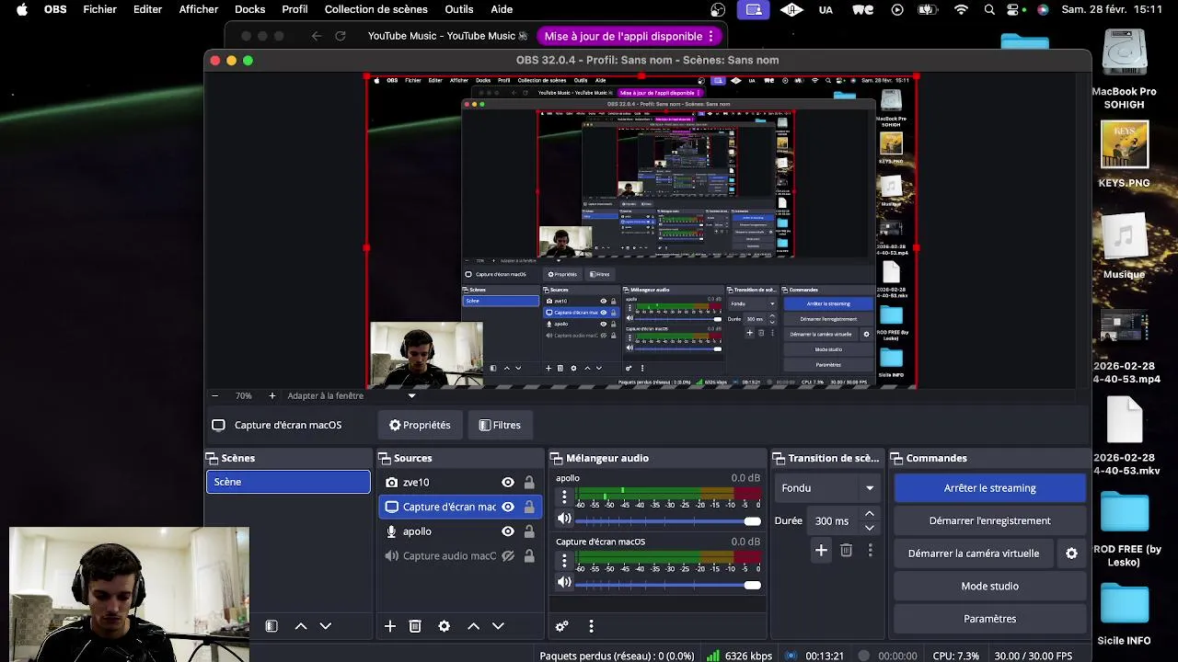Go back in YouTube Music window
This screenshot has height=662, width=1178.
[x=317, y=36]
